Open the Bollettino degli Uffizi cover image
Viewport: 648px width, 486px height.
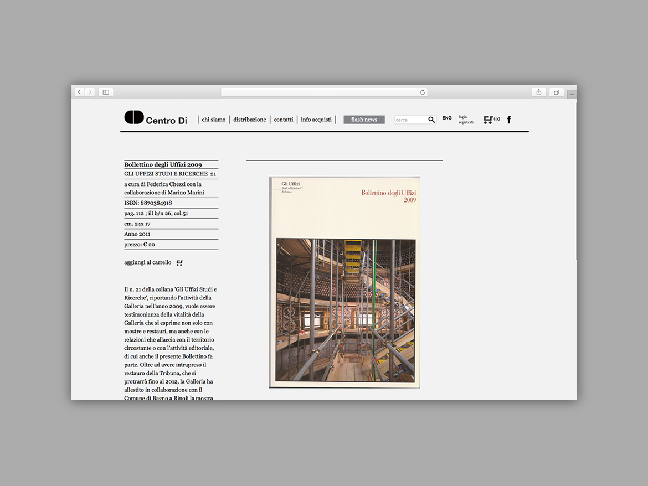[344, 282]
